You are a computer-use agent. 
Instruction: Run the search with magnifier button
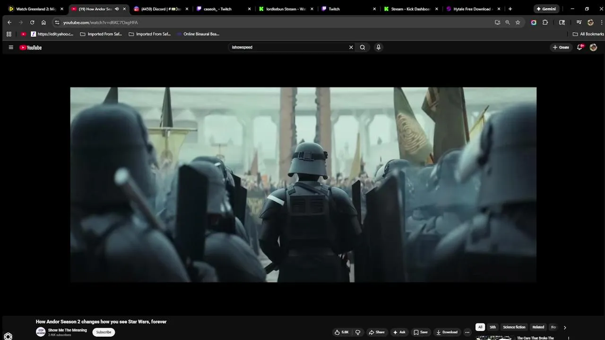(363, 47)
